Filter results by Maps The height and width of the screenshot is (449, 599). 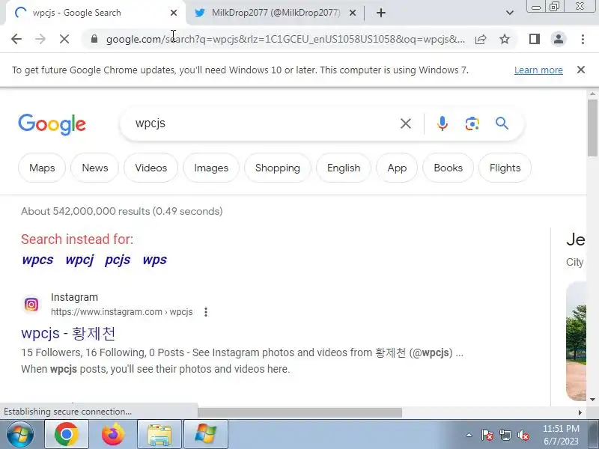[x=42, y=168]
